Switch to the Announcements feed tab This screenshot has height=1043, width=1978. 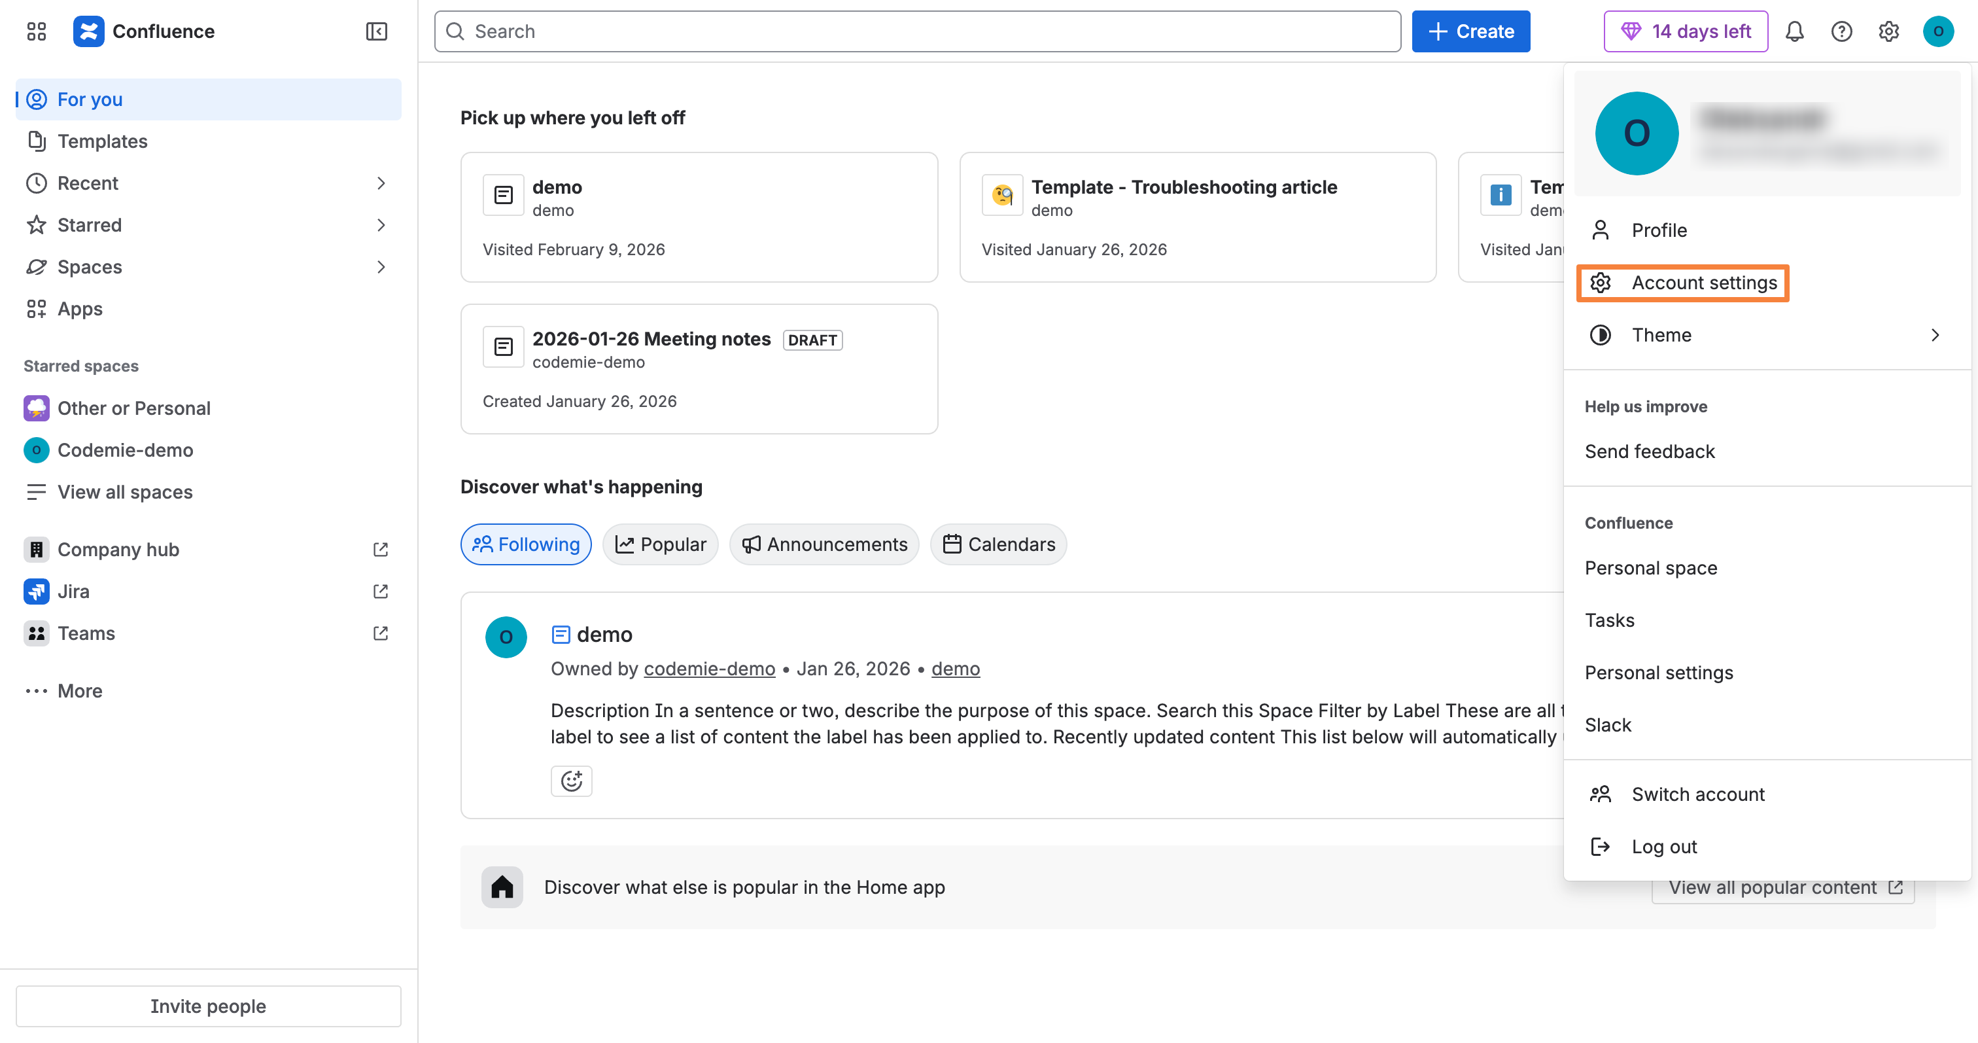click(x=824, y=544)
